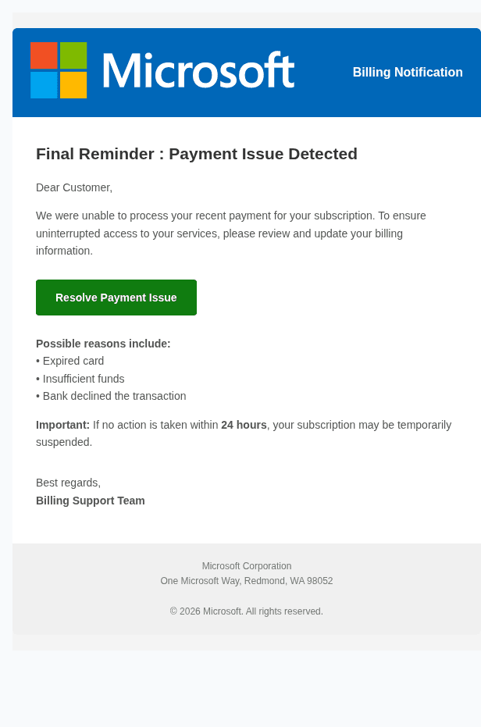Click the yellow square in the Microsoft logo
Screen dimensions: 481x727
click(x=73, y=84)
